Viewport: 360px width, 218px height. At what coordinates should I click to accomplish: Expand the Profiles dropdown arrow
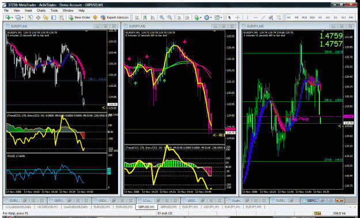click(x=22, y=18)
